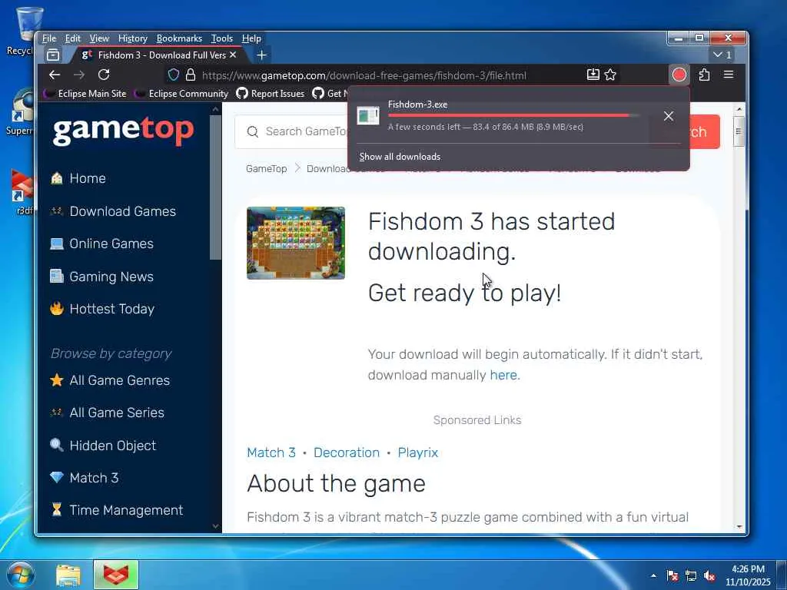787x590 pixels.
Task: Open the Extensions puzzle icon
Action: tap(704, 75)
